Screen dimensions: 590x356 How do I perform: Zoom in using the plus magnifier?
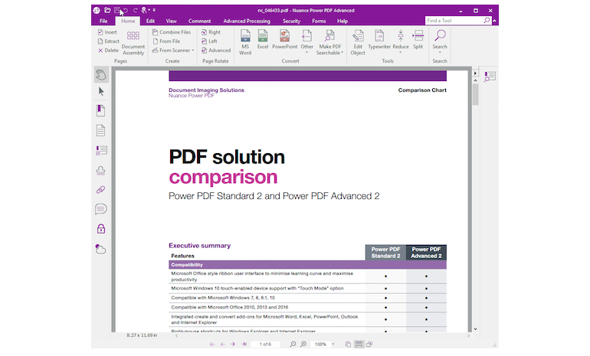(303, 344)
